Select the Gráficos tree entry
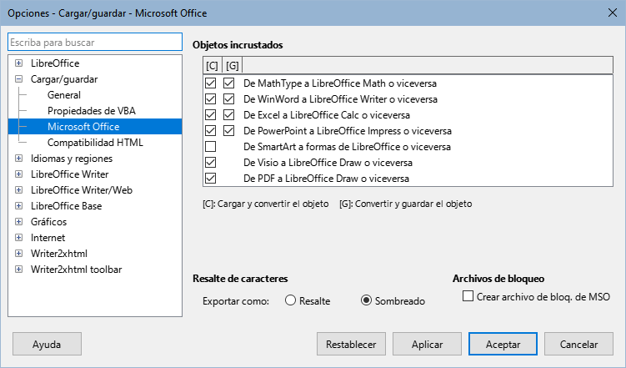 [48, 222]
